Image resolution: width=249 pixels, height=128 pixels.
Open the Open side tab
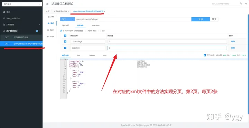(50, 30)
